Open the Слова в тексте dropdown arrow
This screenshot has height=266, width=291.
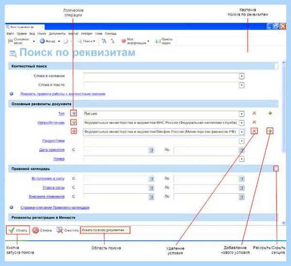coord(242,85)
